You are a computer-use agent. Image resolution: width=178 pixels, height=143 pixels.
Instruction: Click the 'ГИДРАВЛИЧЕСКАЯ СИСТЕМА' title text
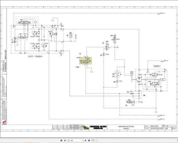pos(126,126)
